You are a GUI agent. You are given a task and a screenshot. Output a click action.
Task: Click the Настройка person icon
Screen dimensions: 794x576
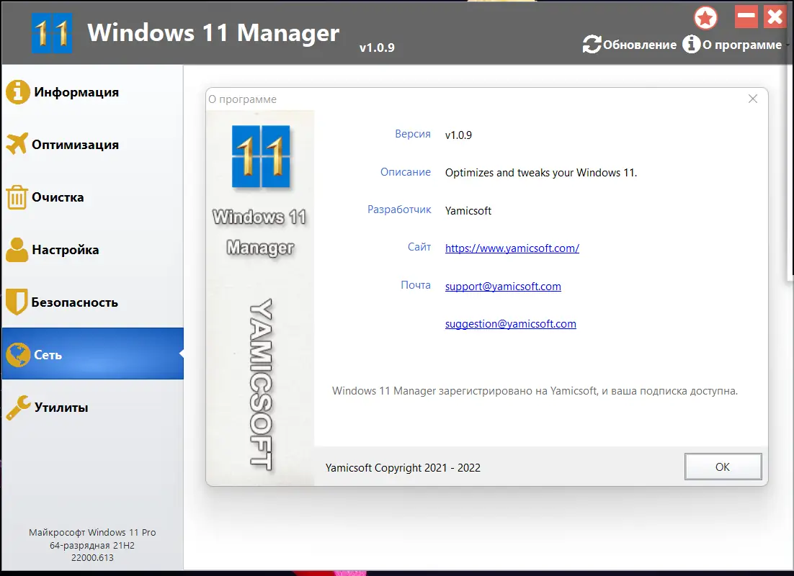pos(18,249)
